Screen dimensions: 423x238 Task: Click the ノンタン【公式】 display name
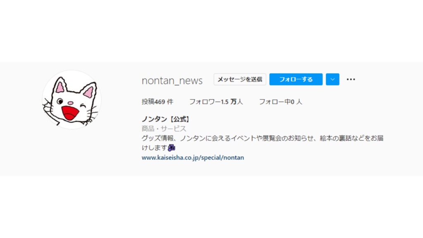coord(166,119)
